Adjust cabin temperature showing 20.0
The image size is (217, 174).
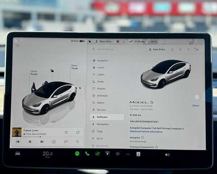coord(47,154)
